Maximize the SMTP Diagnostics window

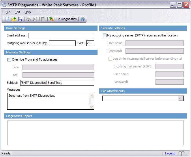click(179, 5)
